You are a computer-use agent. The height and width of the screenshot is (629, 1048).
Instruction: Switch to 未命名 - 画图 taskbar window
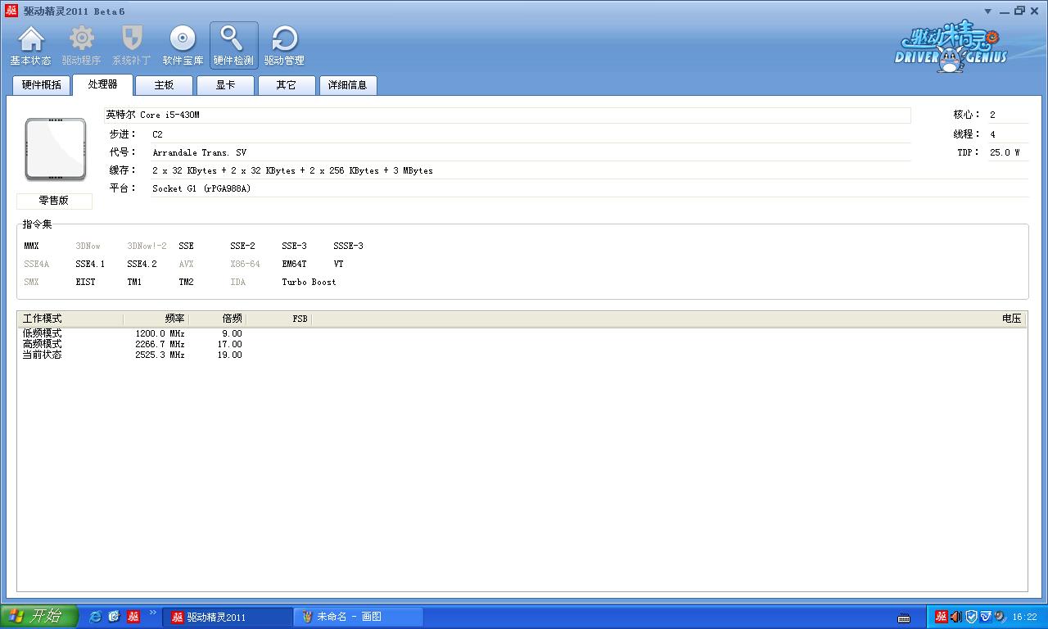tap(359, 617)
